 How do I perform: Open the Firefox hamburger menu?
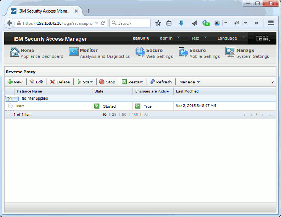(271, 23)
